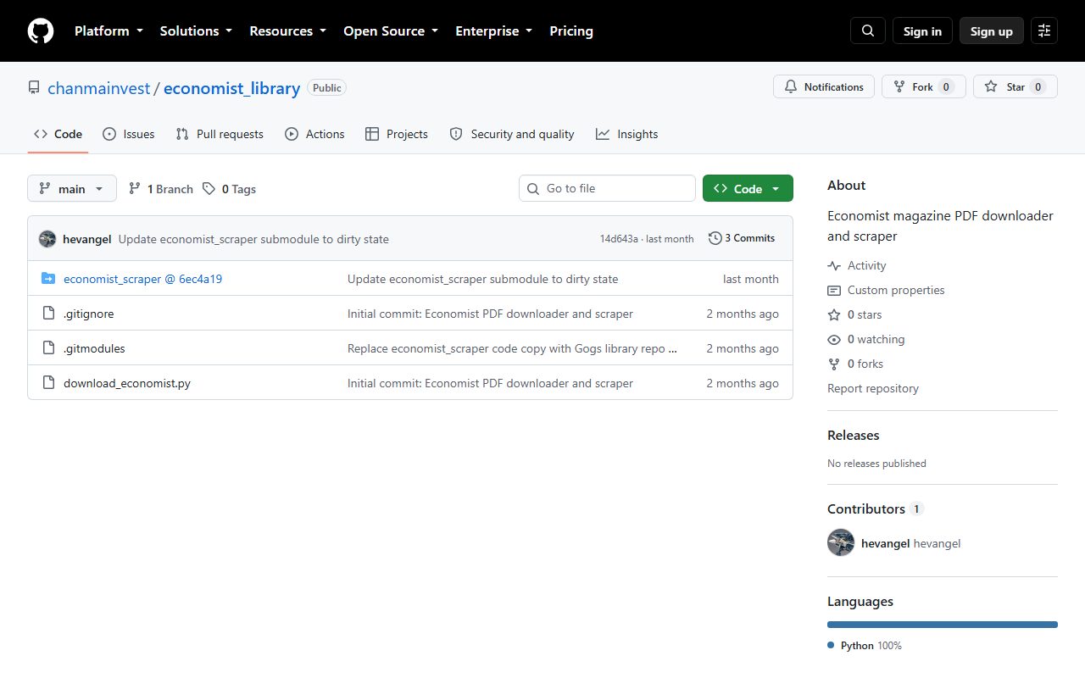
Task: Click the Notifications bell button
Action: click(824, 87)
